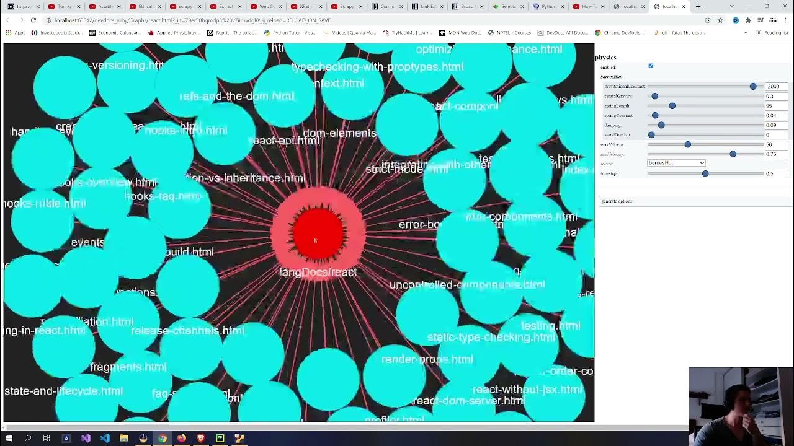Open Python Tutor bookmark
The image size is (794, 446).
click(291, 32)
